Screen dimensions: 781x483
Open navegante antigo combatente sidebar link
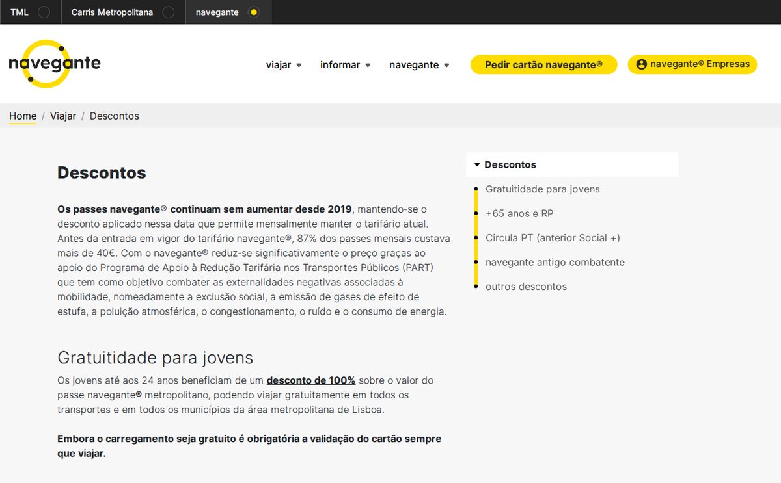pyautogui.click(x=555, y=262)
